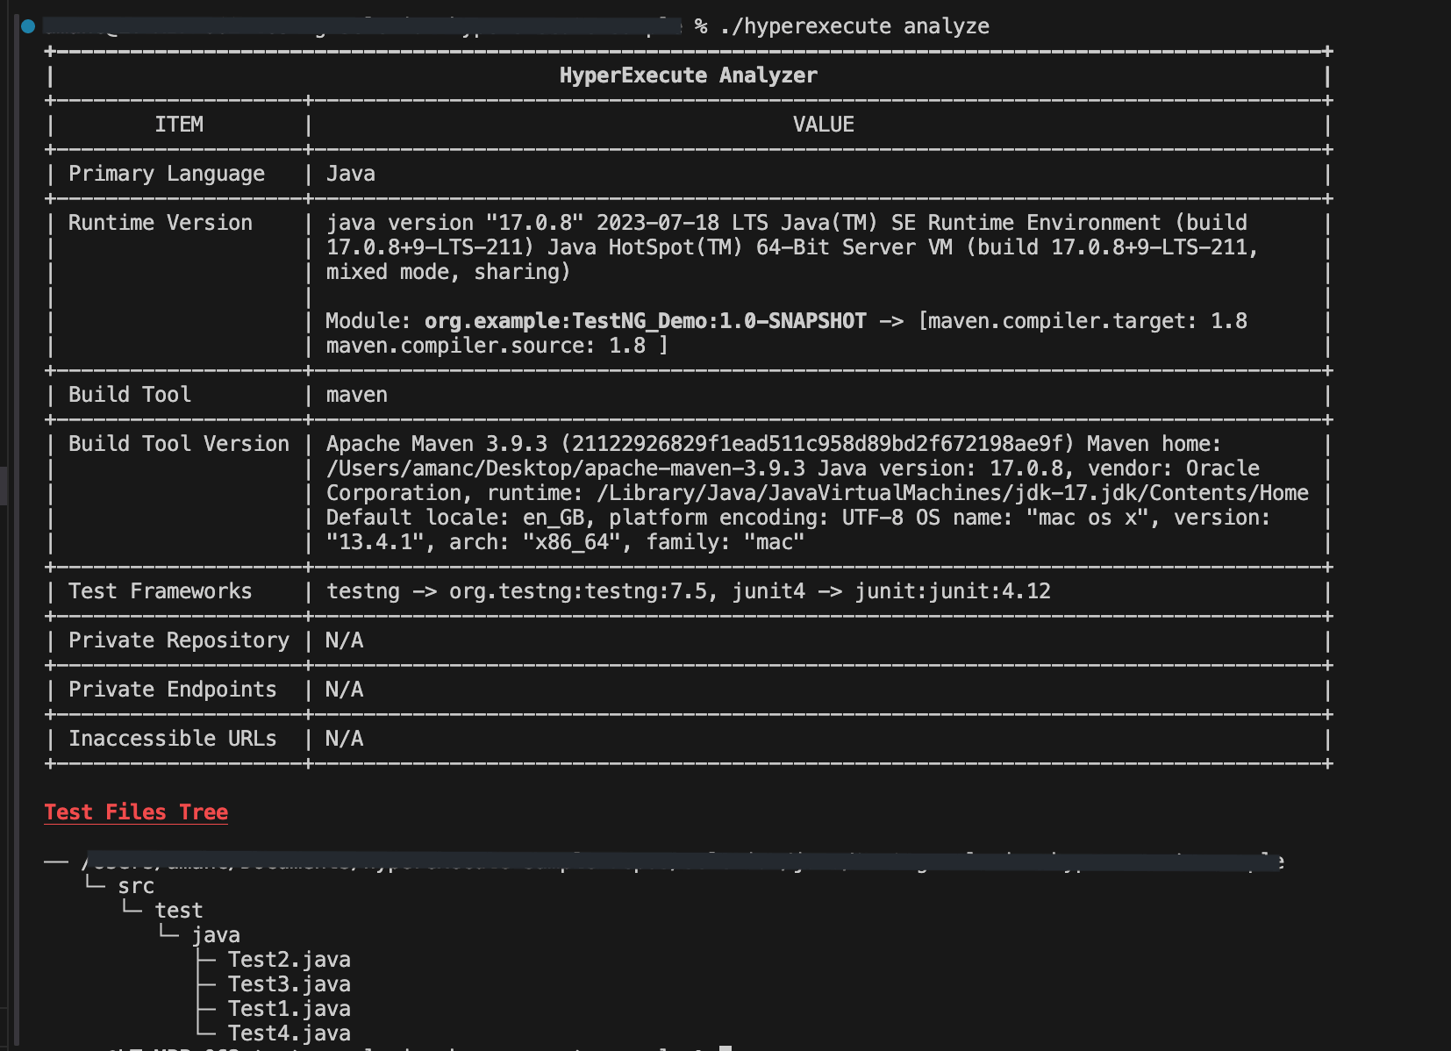Open Test1.java in the file tree
Viewport: 1451px width, 1051px height.
click(x=289, y=1009)
